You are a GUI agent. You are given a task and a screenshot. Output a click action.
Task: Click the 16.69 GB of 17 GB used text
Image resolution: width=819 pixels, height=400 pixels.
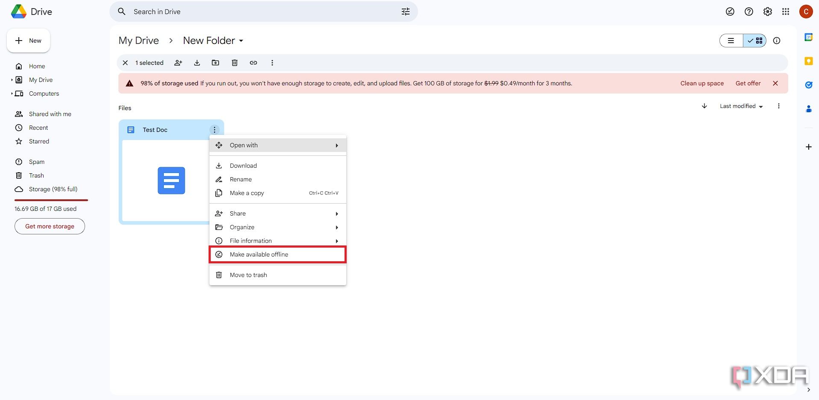point(45,209)
